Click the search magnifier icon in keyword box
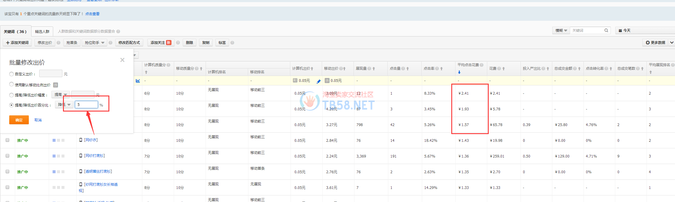Viewport: 675px width, 202px height. tap(606, 31)
